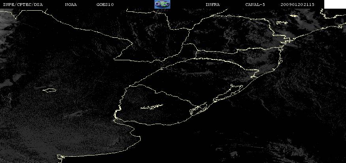Click the white box in the header corner
Screen dimensions: 346x163
coord(335,4)
